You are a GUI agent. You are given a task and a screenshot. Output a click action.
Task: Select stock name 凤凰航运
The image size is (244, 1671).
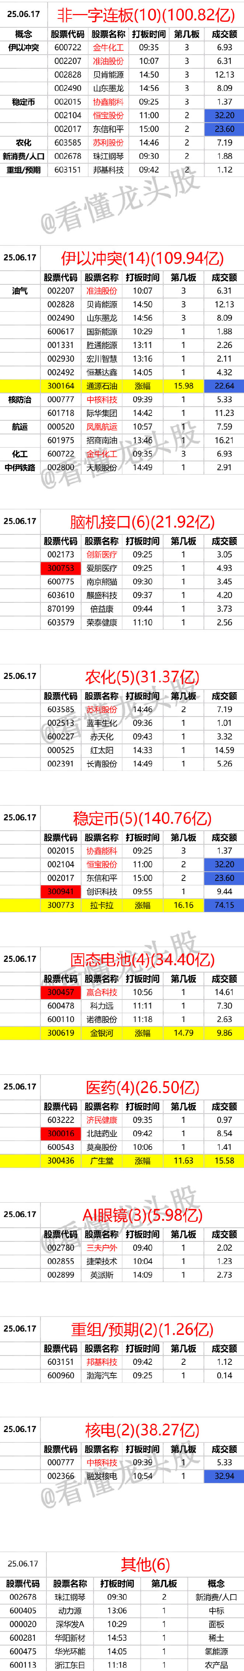[102, 427]
